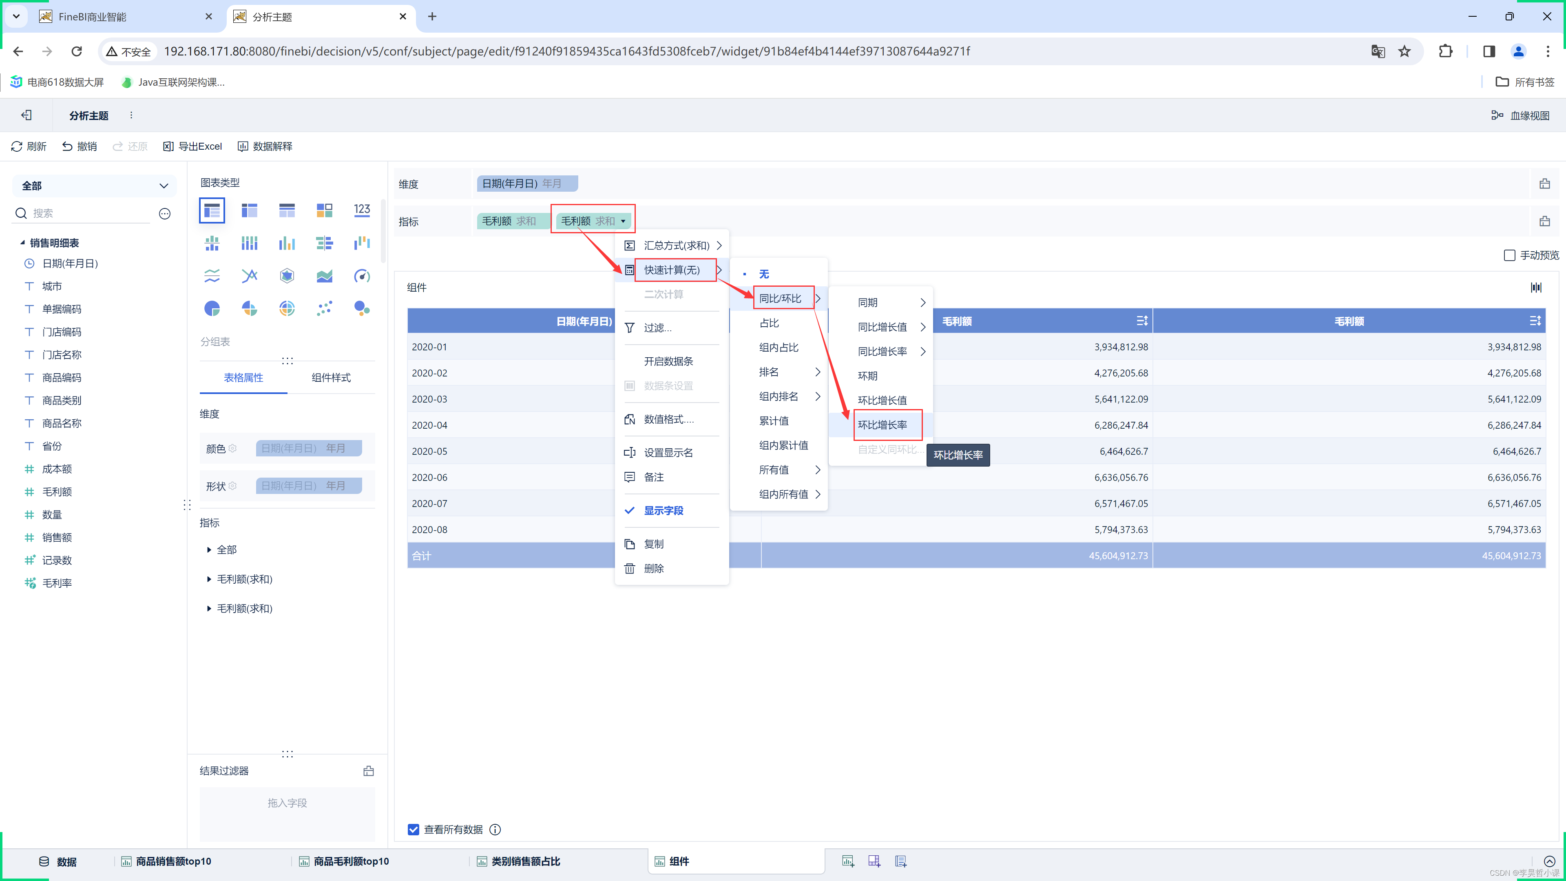Switch to 表格属性 tab

pos(243,378)
